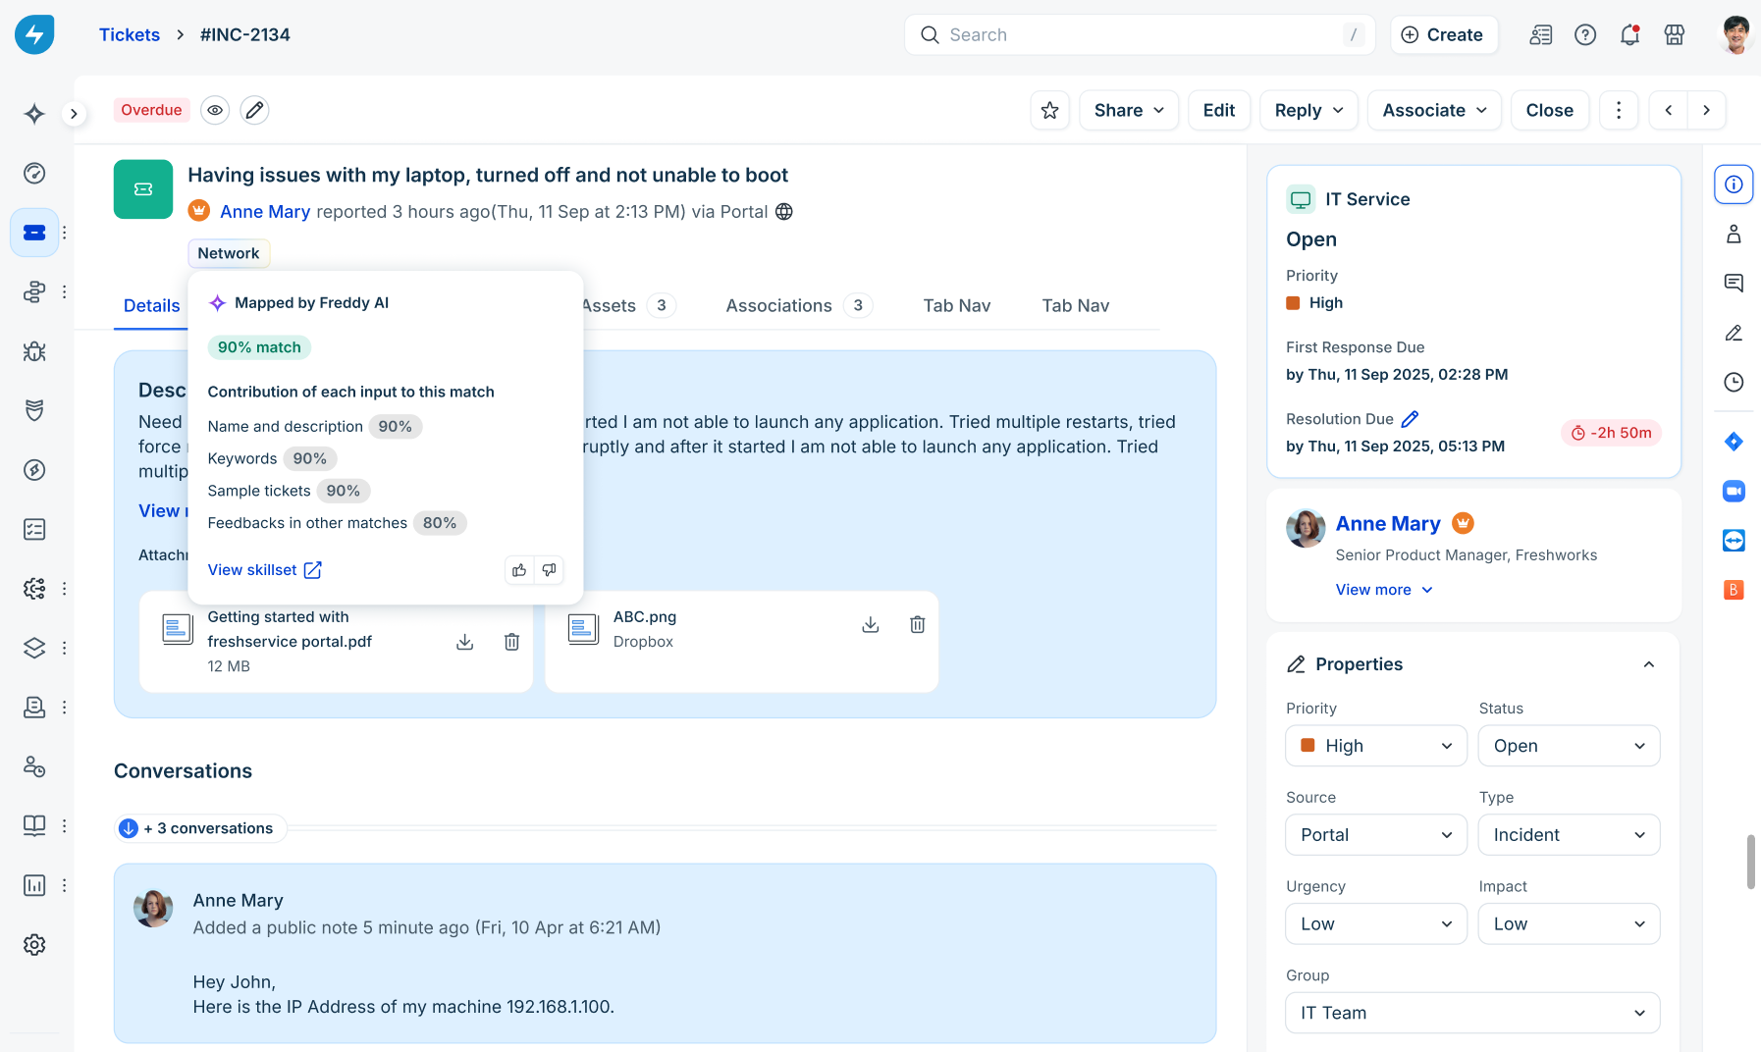1761x1052 pixels.
Task: Open the Associate dropdown
Action: tap(1434, 110)
